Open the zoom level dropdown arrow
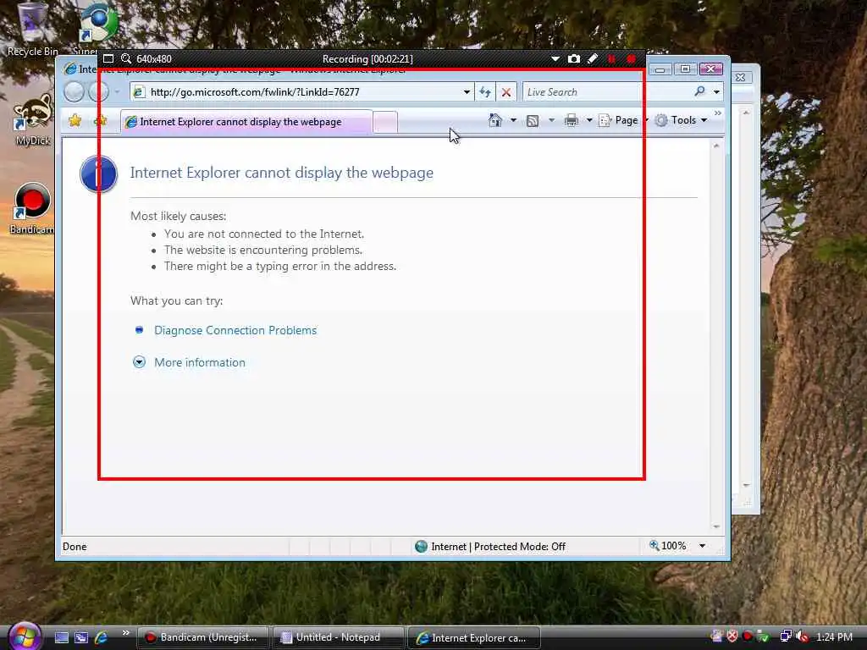867x650 pixels. 702,546
